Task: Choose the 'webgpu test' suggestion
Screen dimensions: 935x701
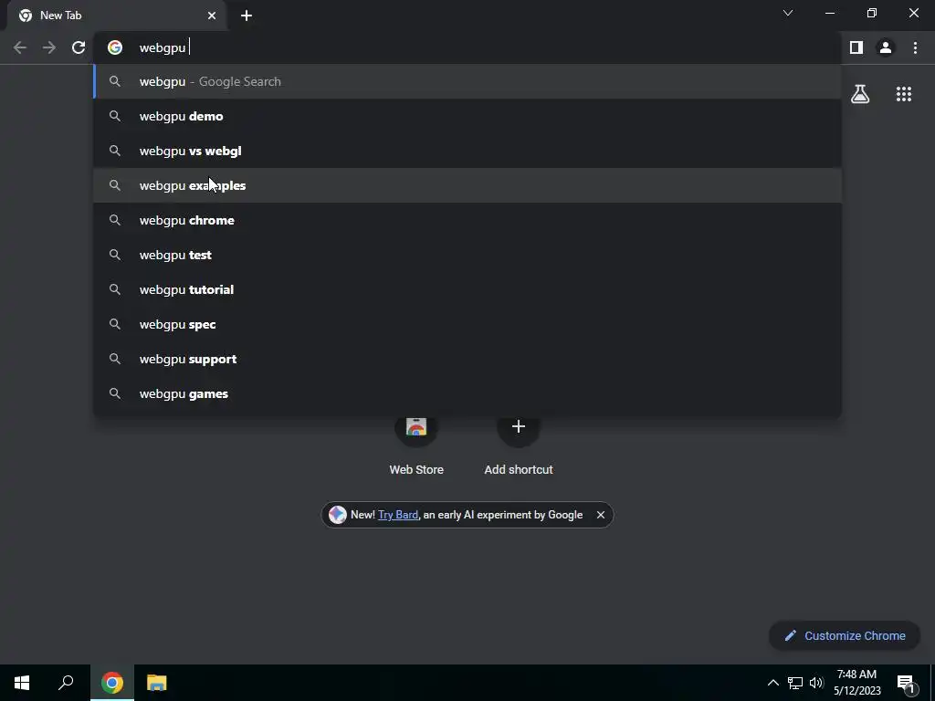Action: [467, 255]
